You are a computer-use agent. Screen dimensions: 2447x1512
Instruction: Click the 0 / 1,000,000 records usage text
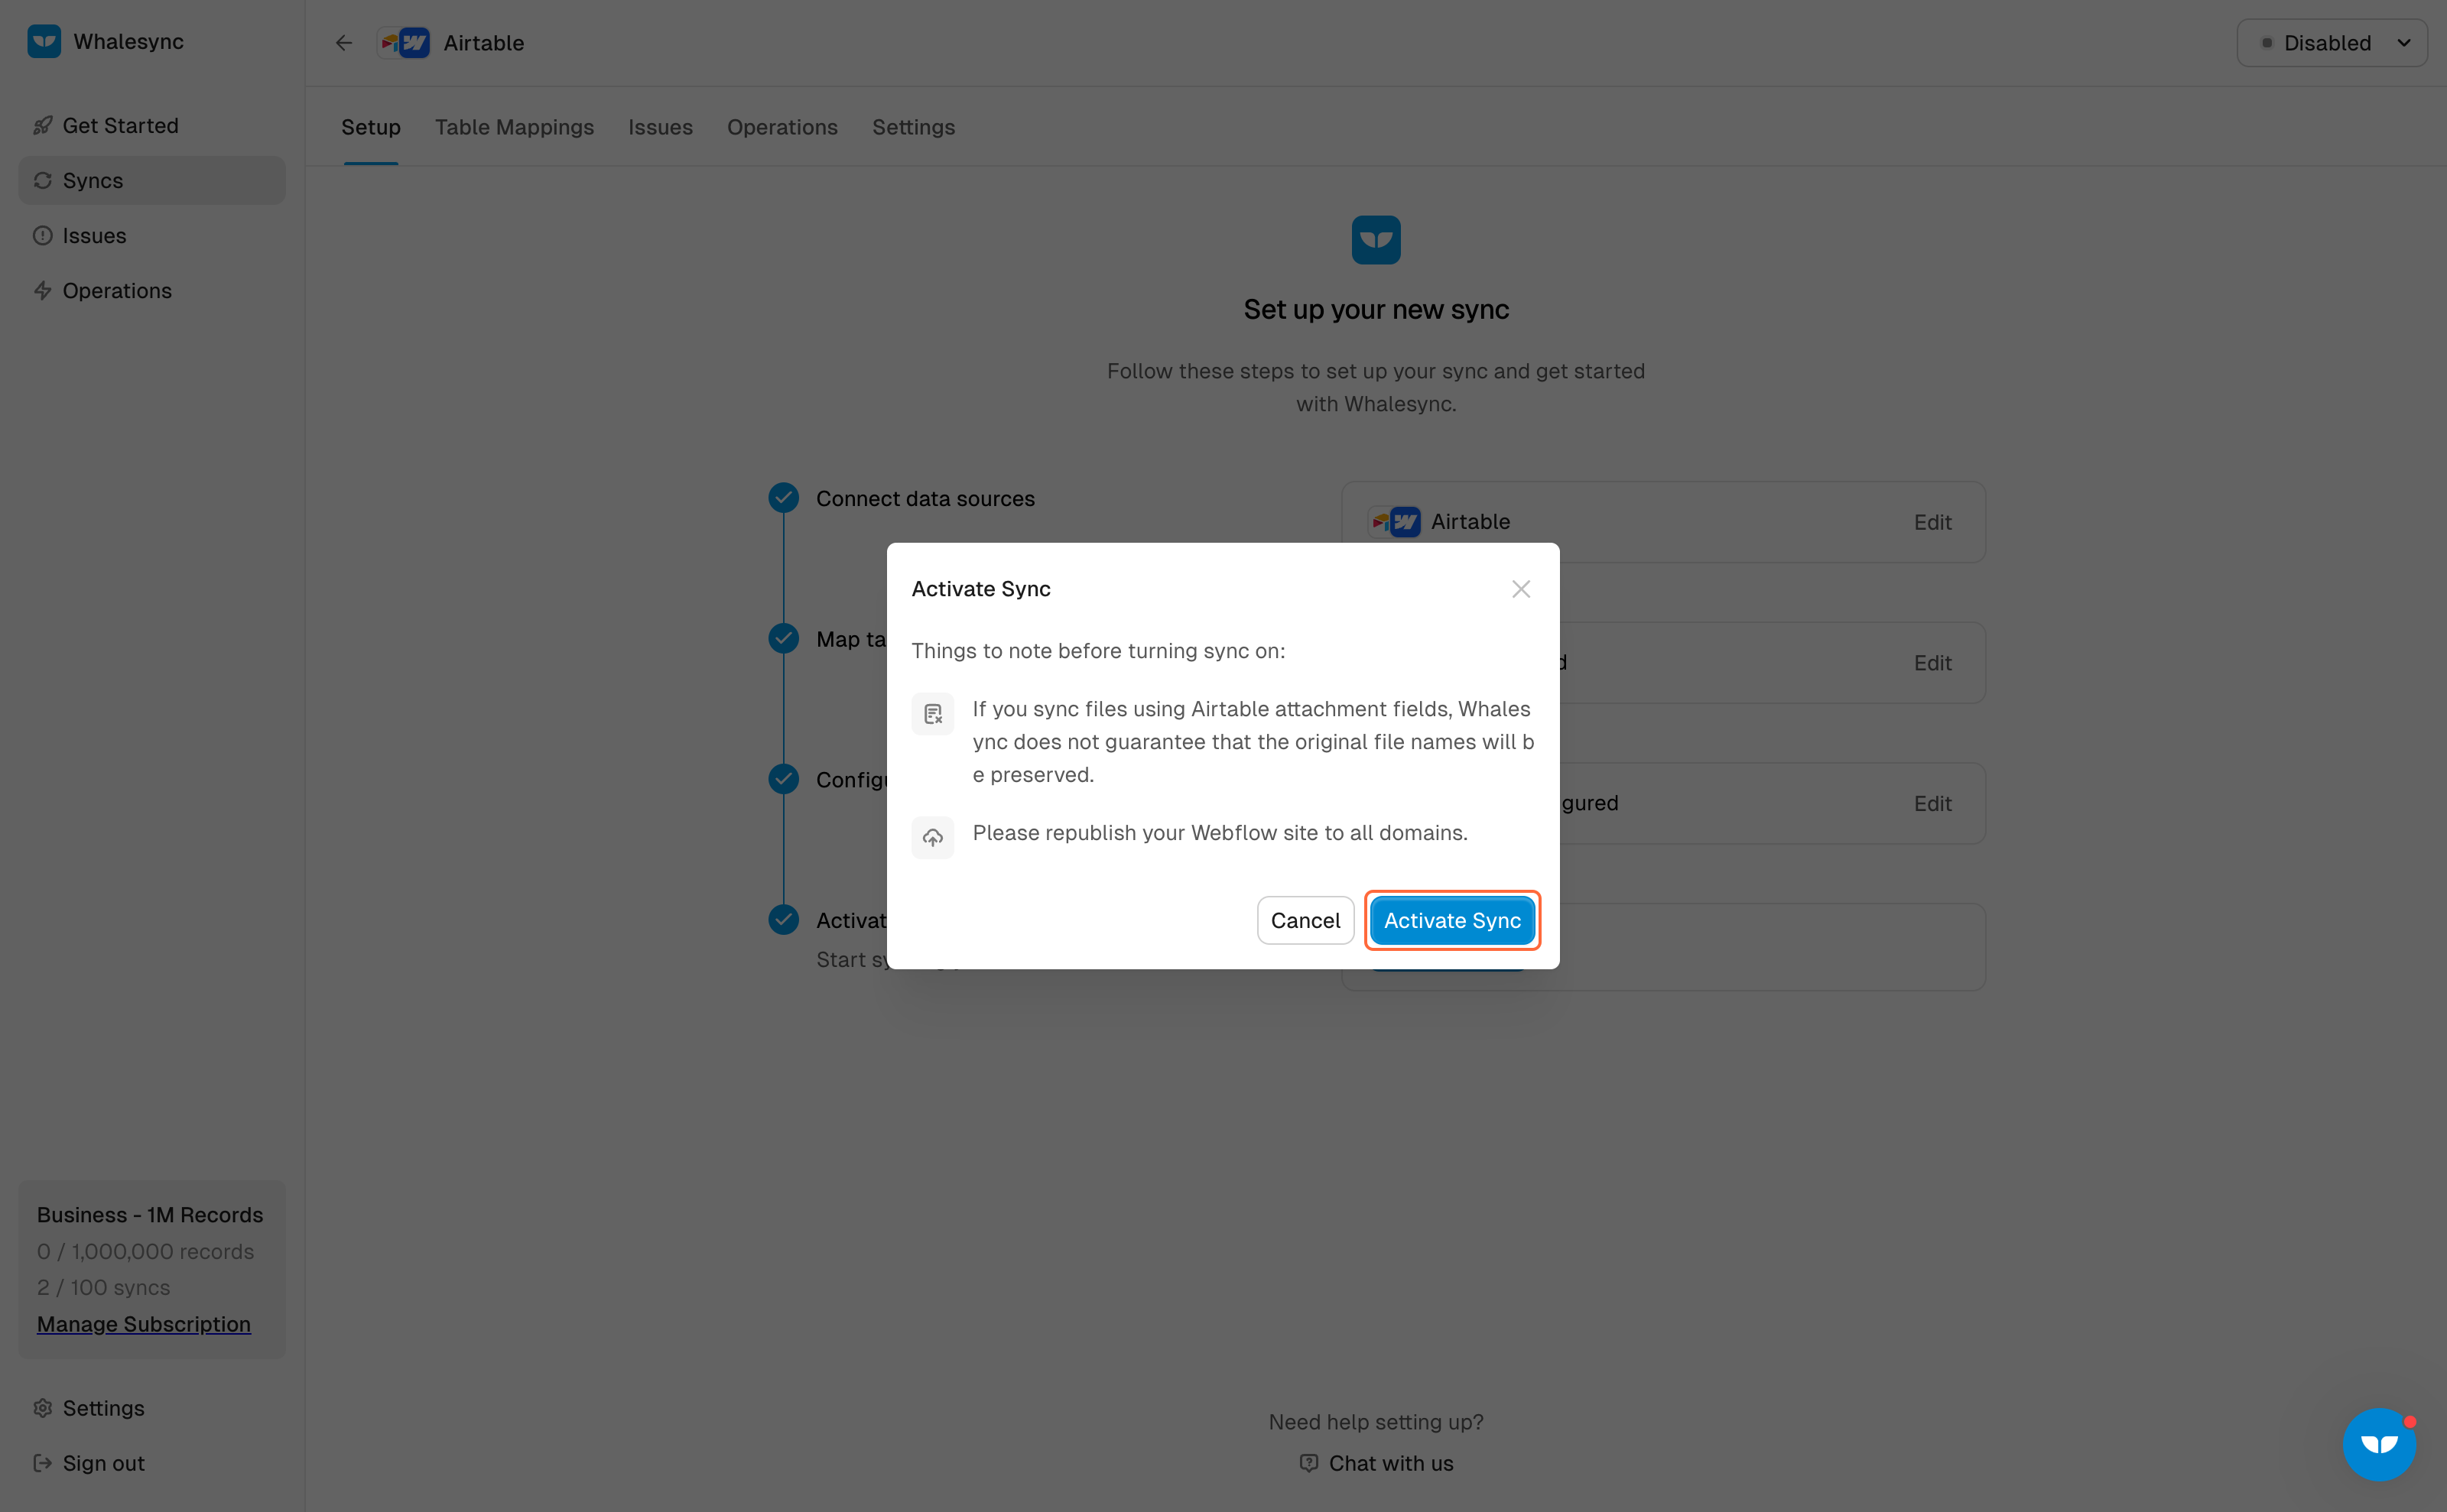tap(145, 1251)
